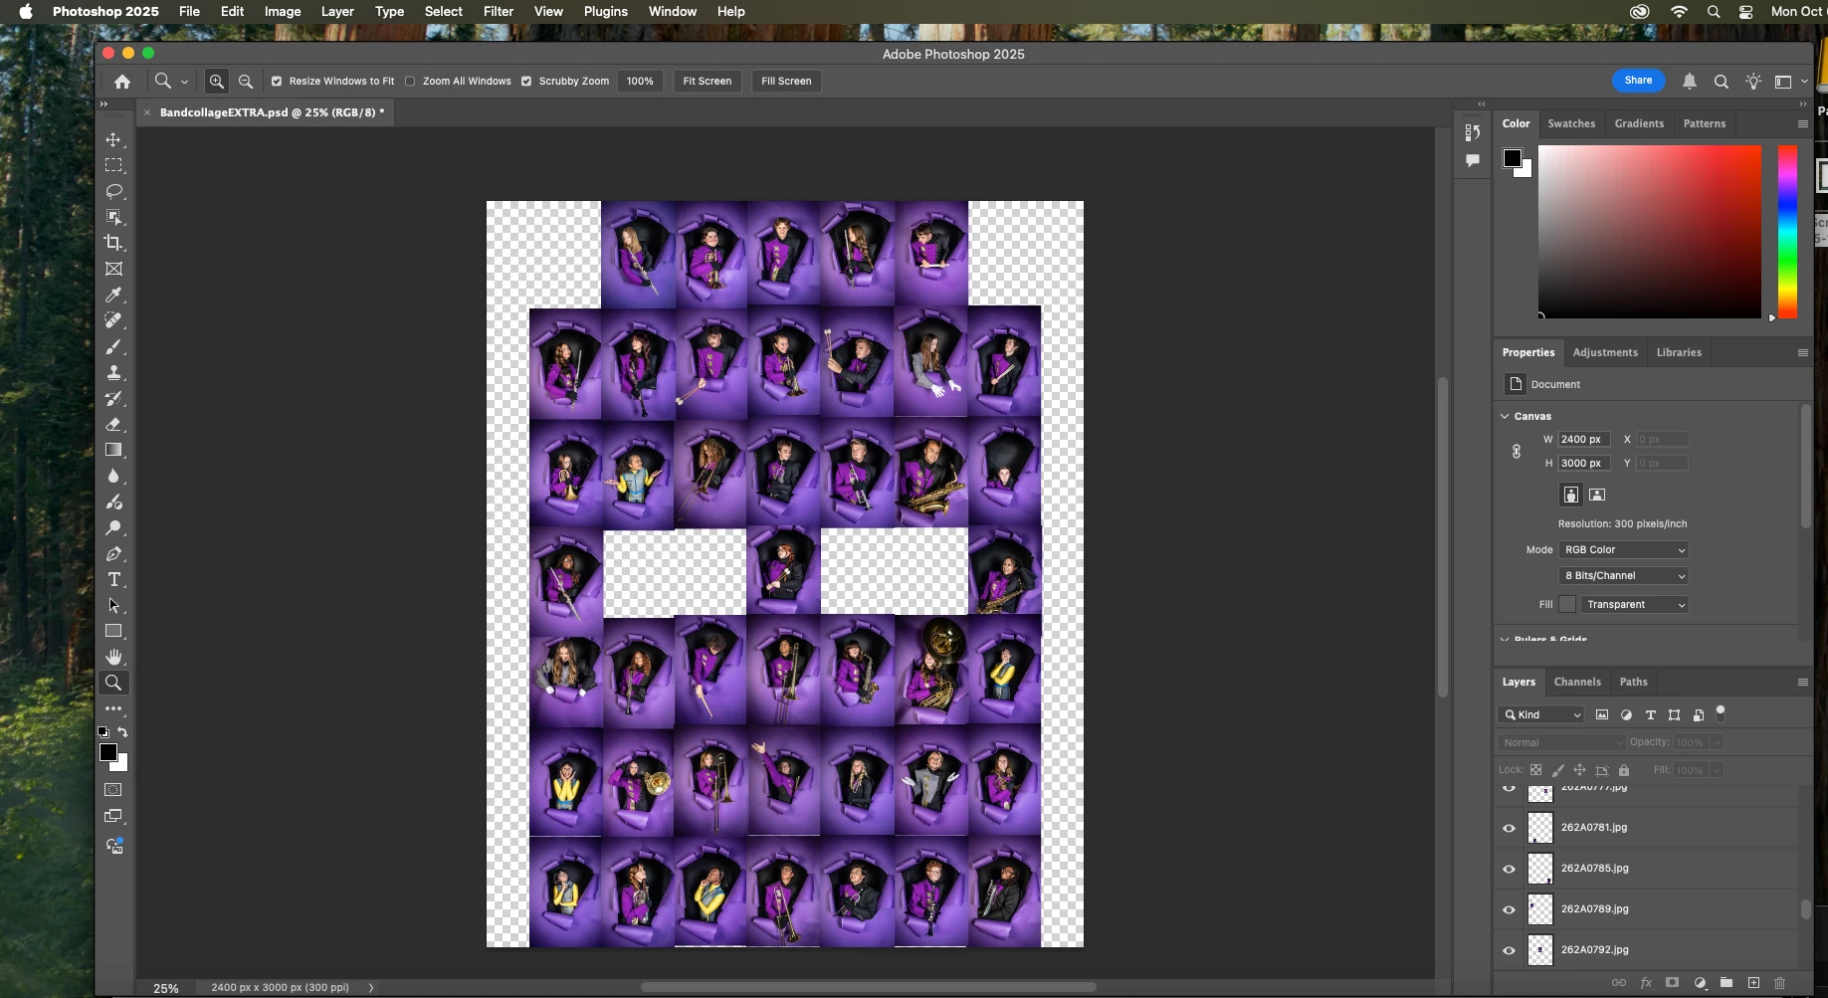
Task: Create a new layer
Action: (1753, 983)
